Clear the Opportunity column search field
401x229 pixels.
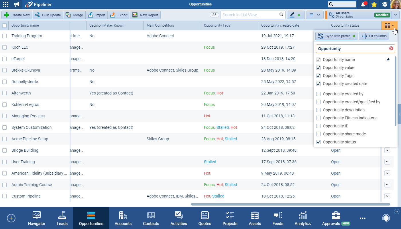tap(391, 49)
